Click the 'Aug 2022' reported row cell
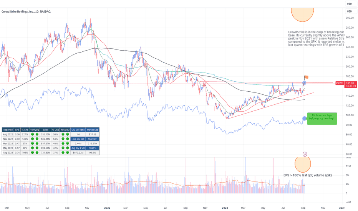358x211 pixels. pyautogui.click(x=8, y=134)
